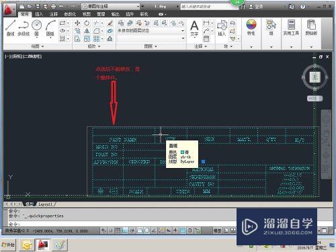This screenshot has height=252, width=336.
Task: Open the Properties (特性) color wheel panel
Action: [x=251, y=28]
